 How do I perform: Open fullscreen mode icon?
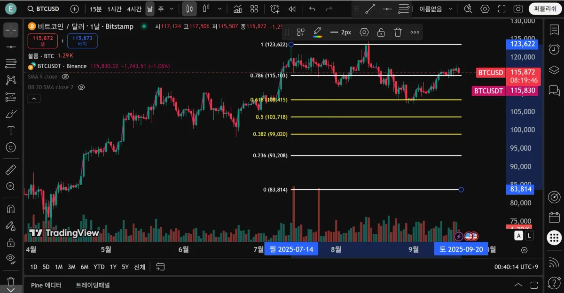click(501, 9)
